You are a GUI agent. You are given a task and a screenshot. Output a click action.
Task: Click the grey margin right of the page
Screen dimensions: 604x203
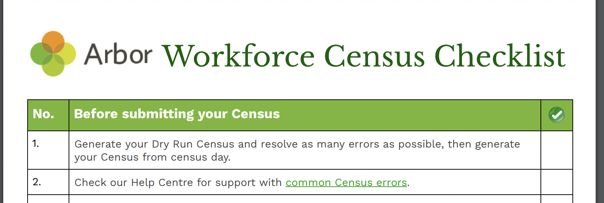click(x=600, y=101)
